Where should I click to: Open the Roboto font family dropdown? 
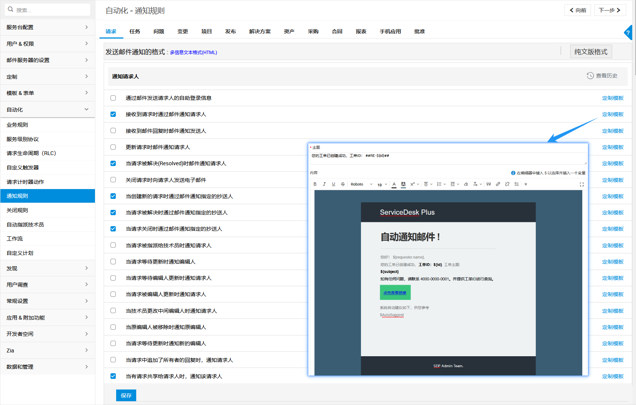tap(361, 184)
